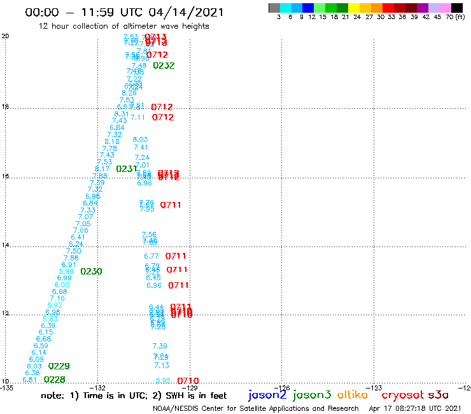Image resolution: width=471 pixels, height=414 pixels.
Task: Click the wave height value '7.95'
Action: pos(147,209)
